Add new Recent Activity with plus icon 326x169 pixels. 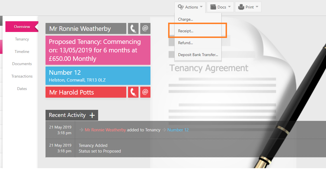(92, 115)
